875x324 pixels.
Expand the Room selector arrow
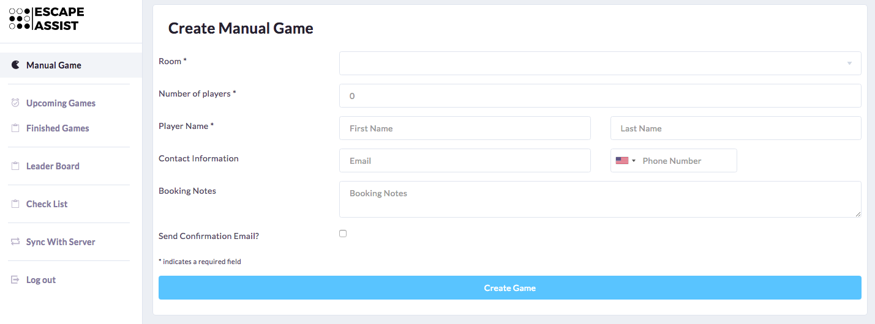[849, 64]
